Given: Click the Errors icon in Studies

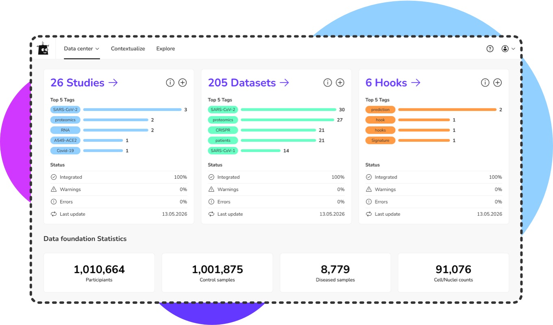Looking at the screenshot, I should coord(54,201).
